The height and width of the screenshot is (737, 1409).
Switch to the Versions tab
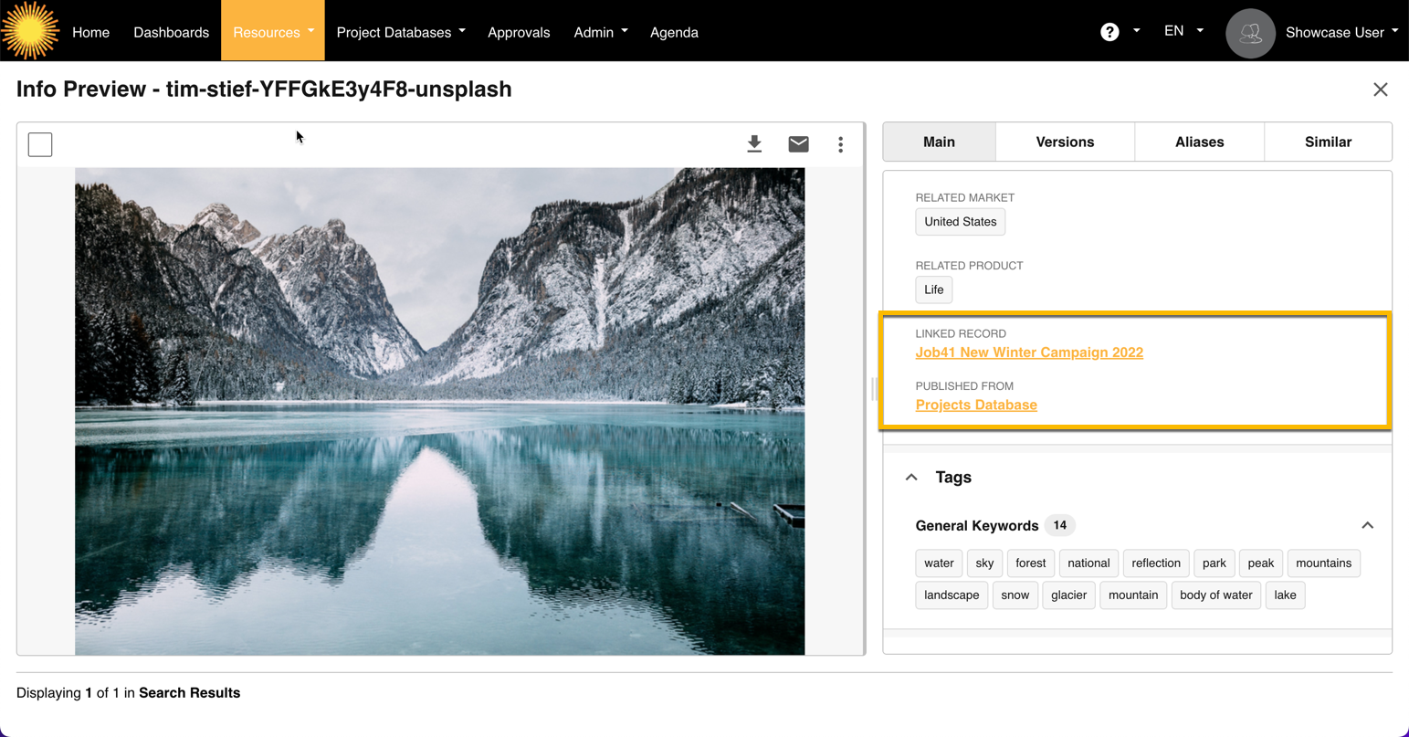pos(1065,142)
